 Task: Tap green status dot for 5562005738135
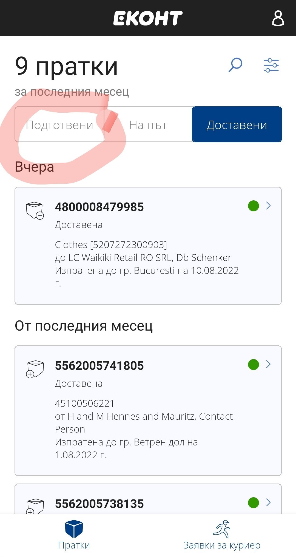pyautogui.click(x=254, y=503)
